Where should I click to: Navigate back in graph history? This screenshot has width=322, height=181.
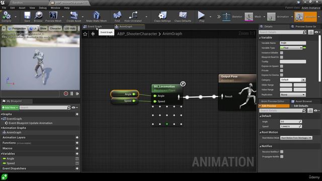(x=93, y=34)
